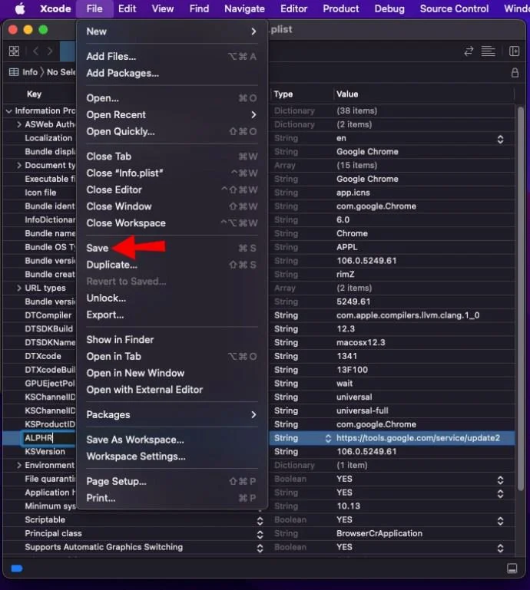Choose Save As Workspace… menu item
The image size is (530, 590).
coord(172,440)
